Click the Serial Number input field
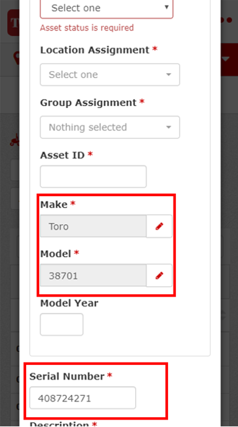This screenshot has height=427, width=238. point(82,398)
